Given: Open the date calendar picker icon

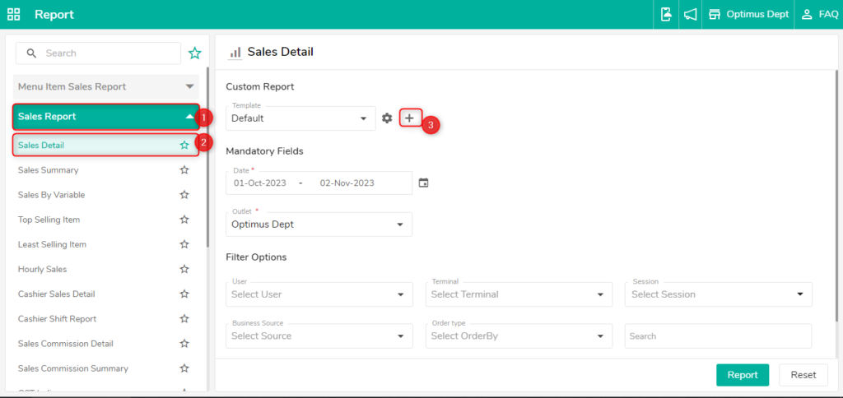Looking at the screenshot, I should pos(424,183).
